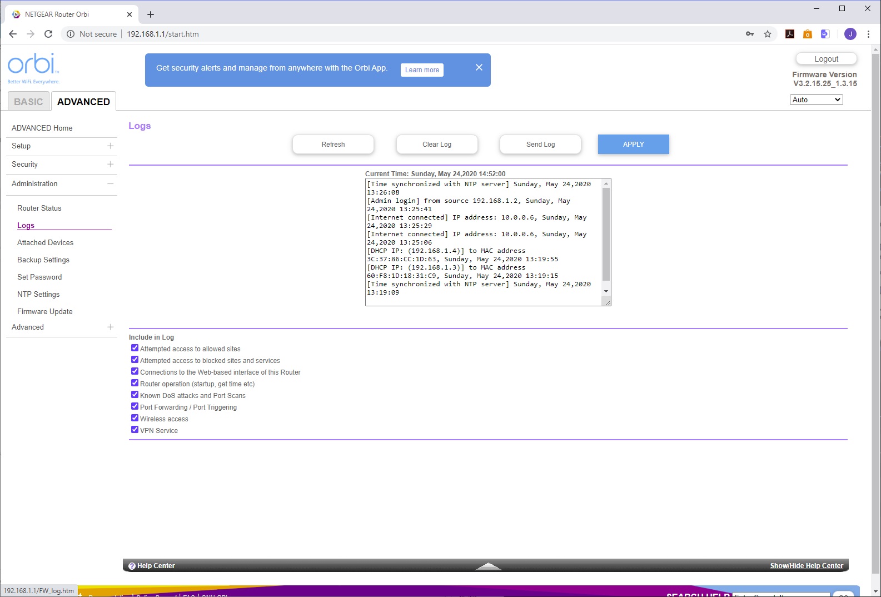Open the Chrome profile avatar
This screenshot has height=597, width=881.
click(850, 34)
